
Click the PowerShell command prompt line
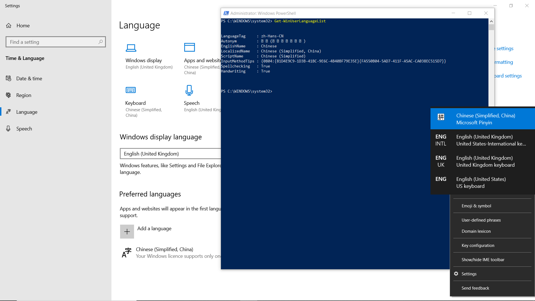(247, 91)
